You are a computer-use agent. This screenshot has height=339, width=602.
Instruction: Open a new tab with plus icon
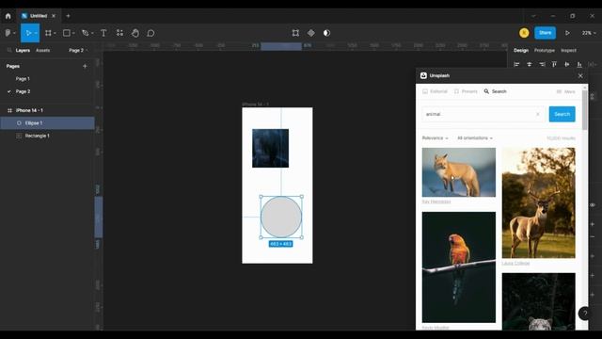pos(68,16)
